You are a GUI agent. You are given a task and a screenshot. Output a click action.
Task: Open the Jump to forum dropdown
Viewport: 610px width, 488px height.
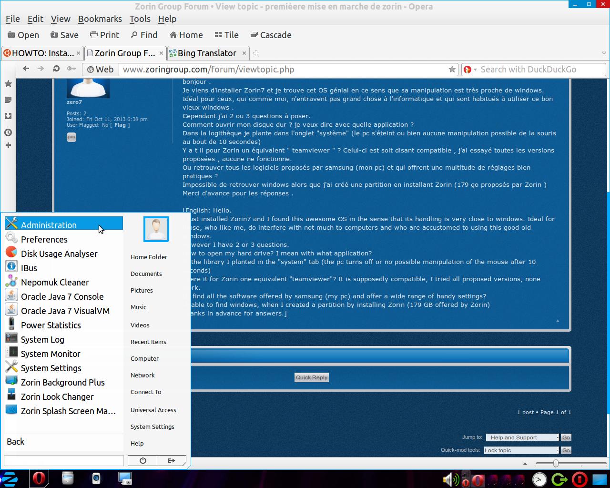coord(522,437)
